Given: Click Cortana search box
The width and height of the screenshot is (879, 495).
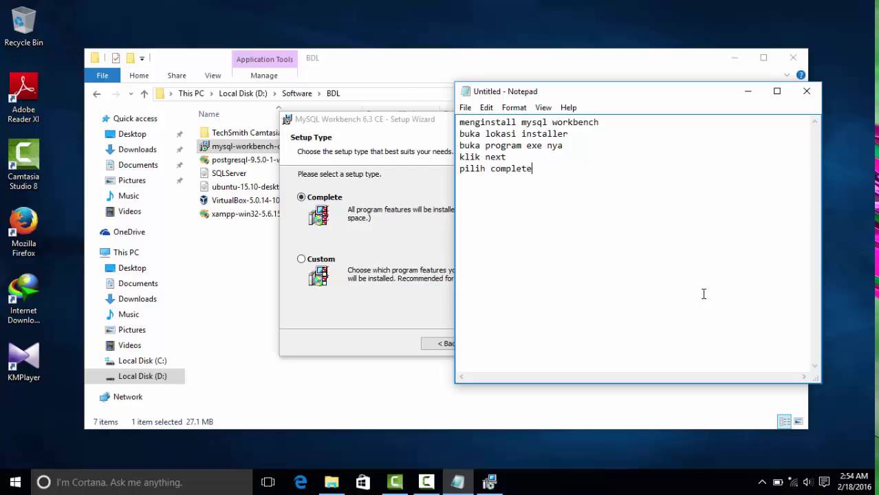Looking at the screenshot, I should point(142,482).
